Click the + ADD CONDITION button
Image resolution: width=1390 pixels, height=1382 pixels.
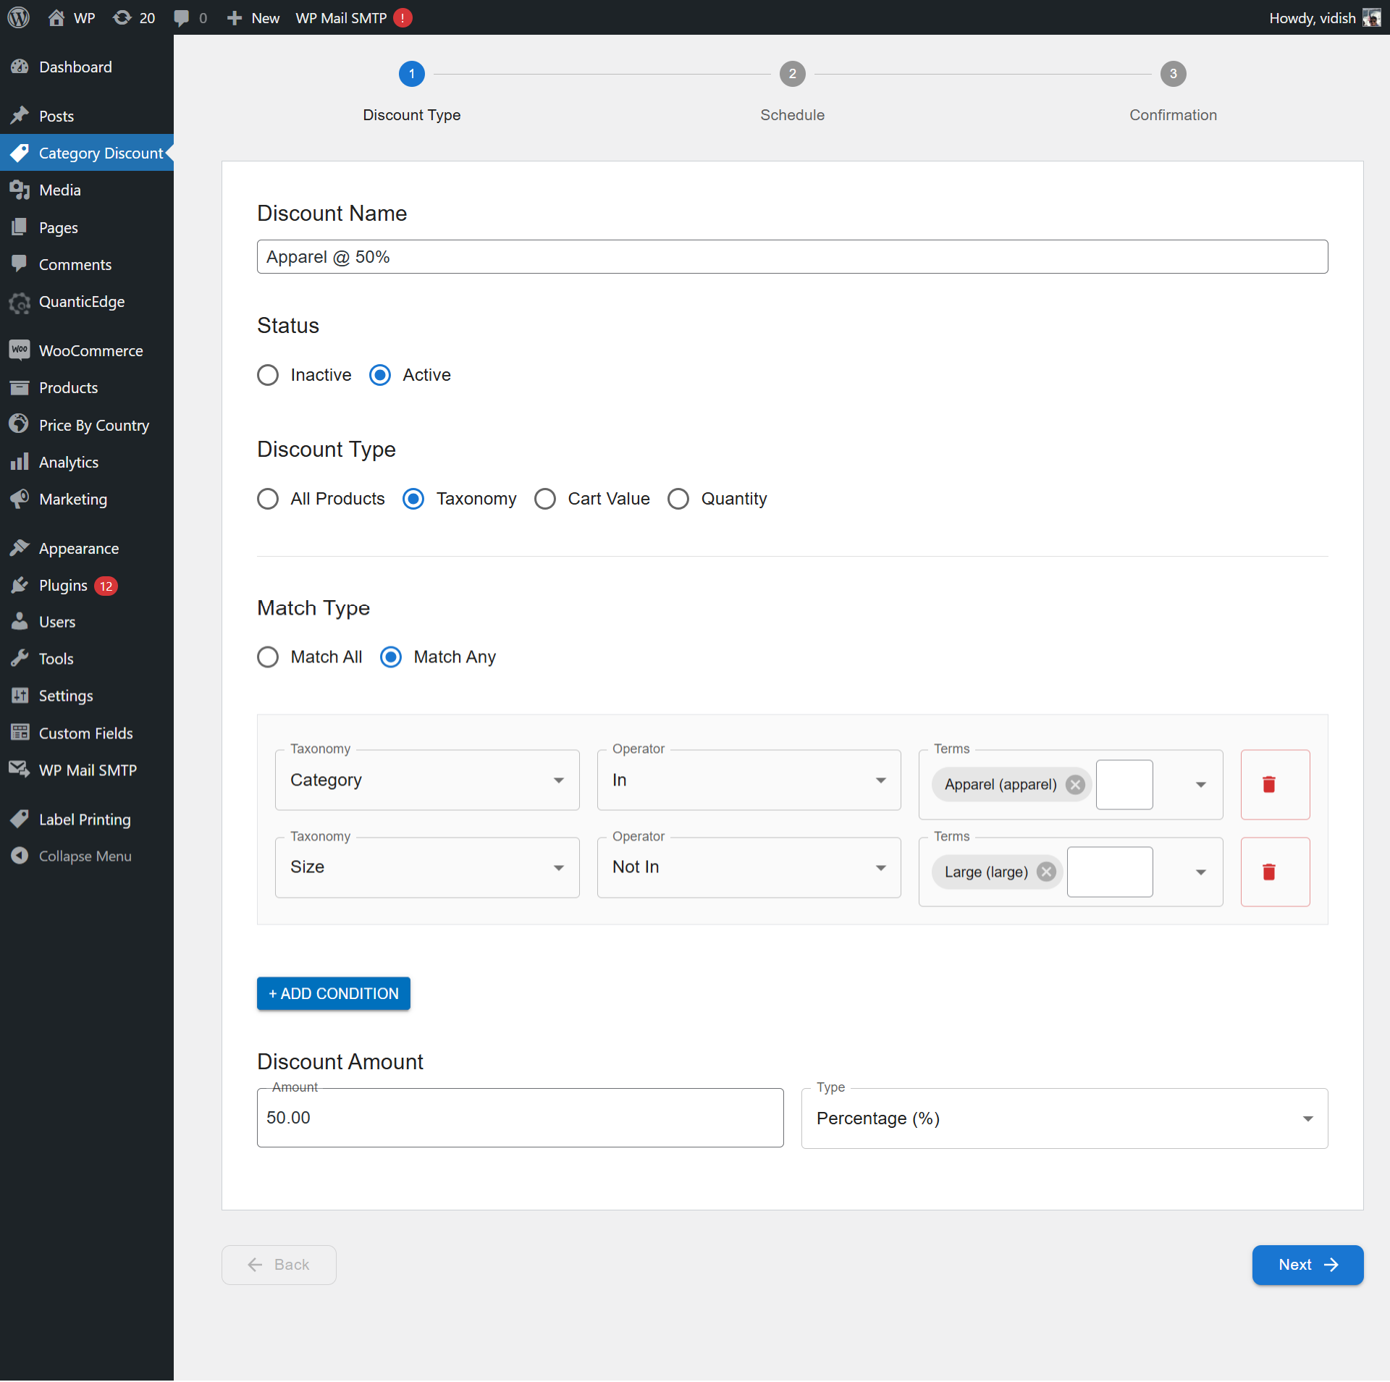[x=333, y=993]
